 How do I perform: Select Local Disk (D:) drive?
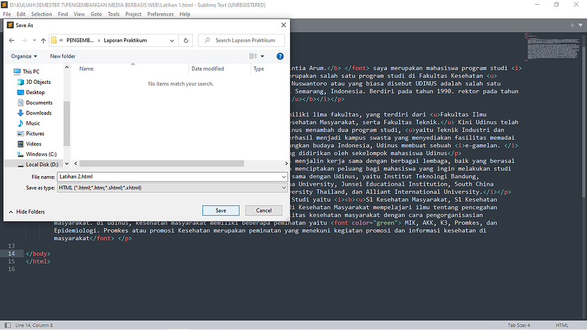pyautogui.click(x=38, y=164)
